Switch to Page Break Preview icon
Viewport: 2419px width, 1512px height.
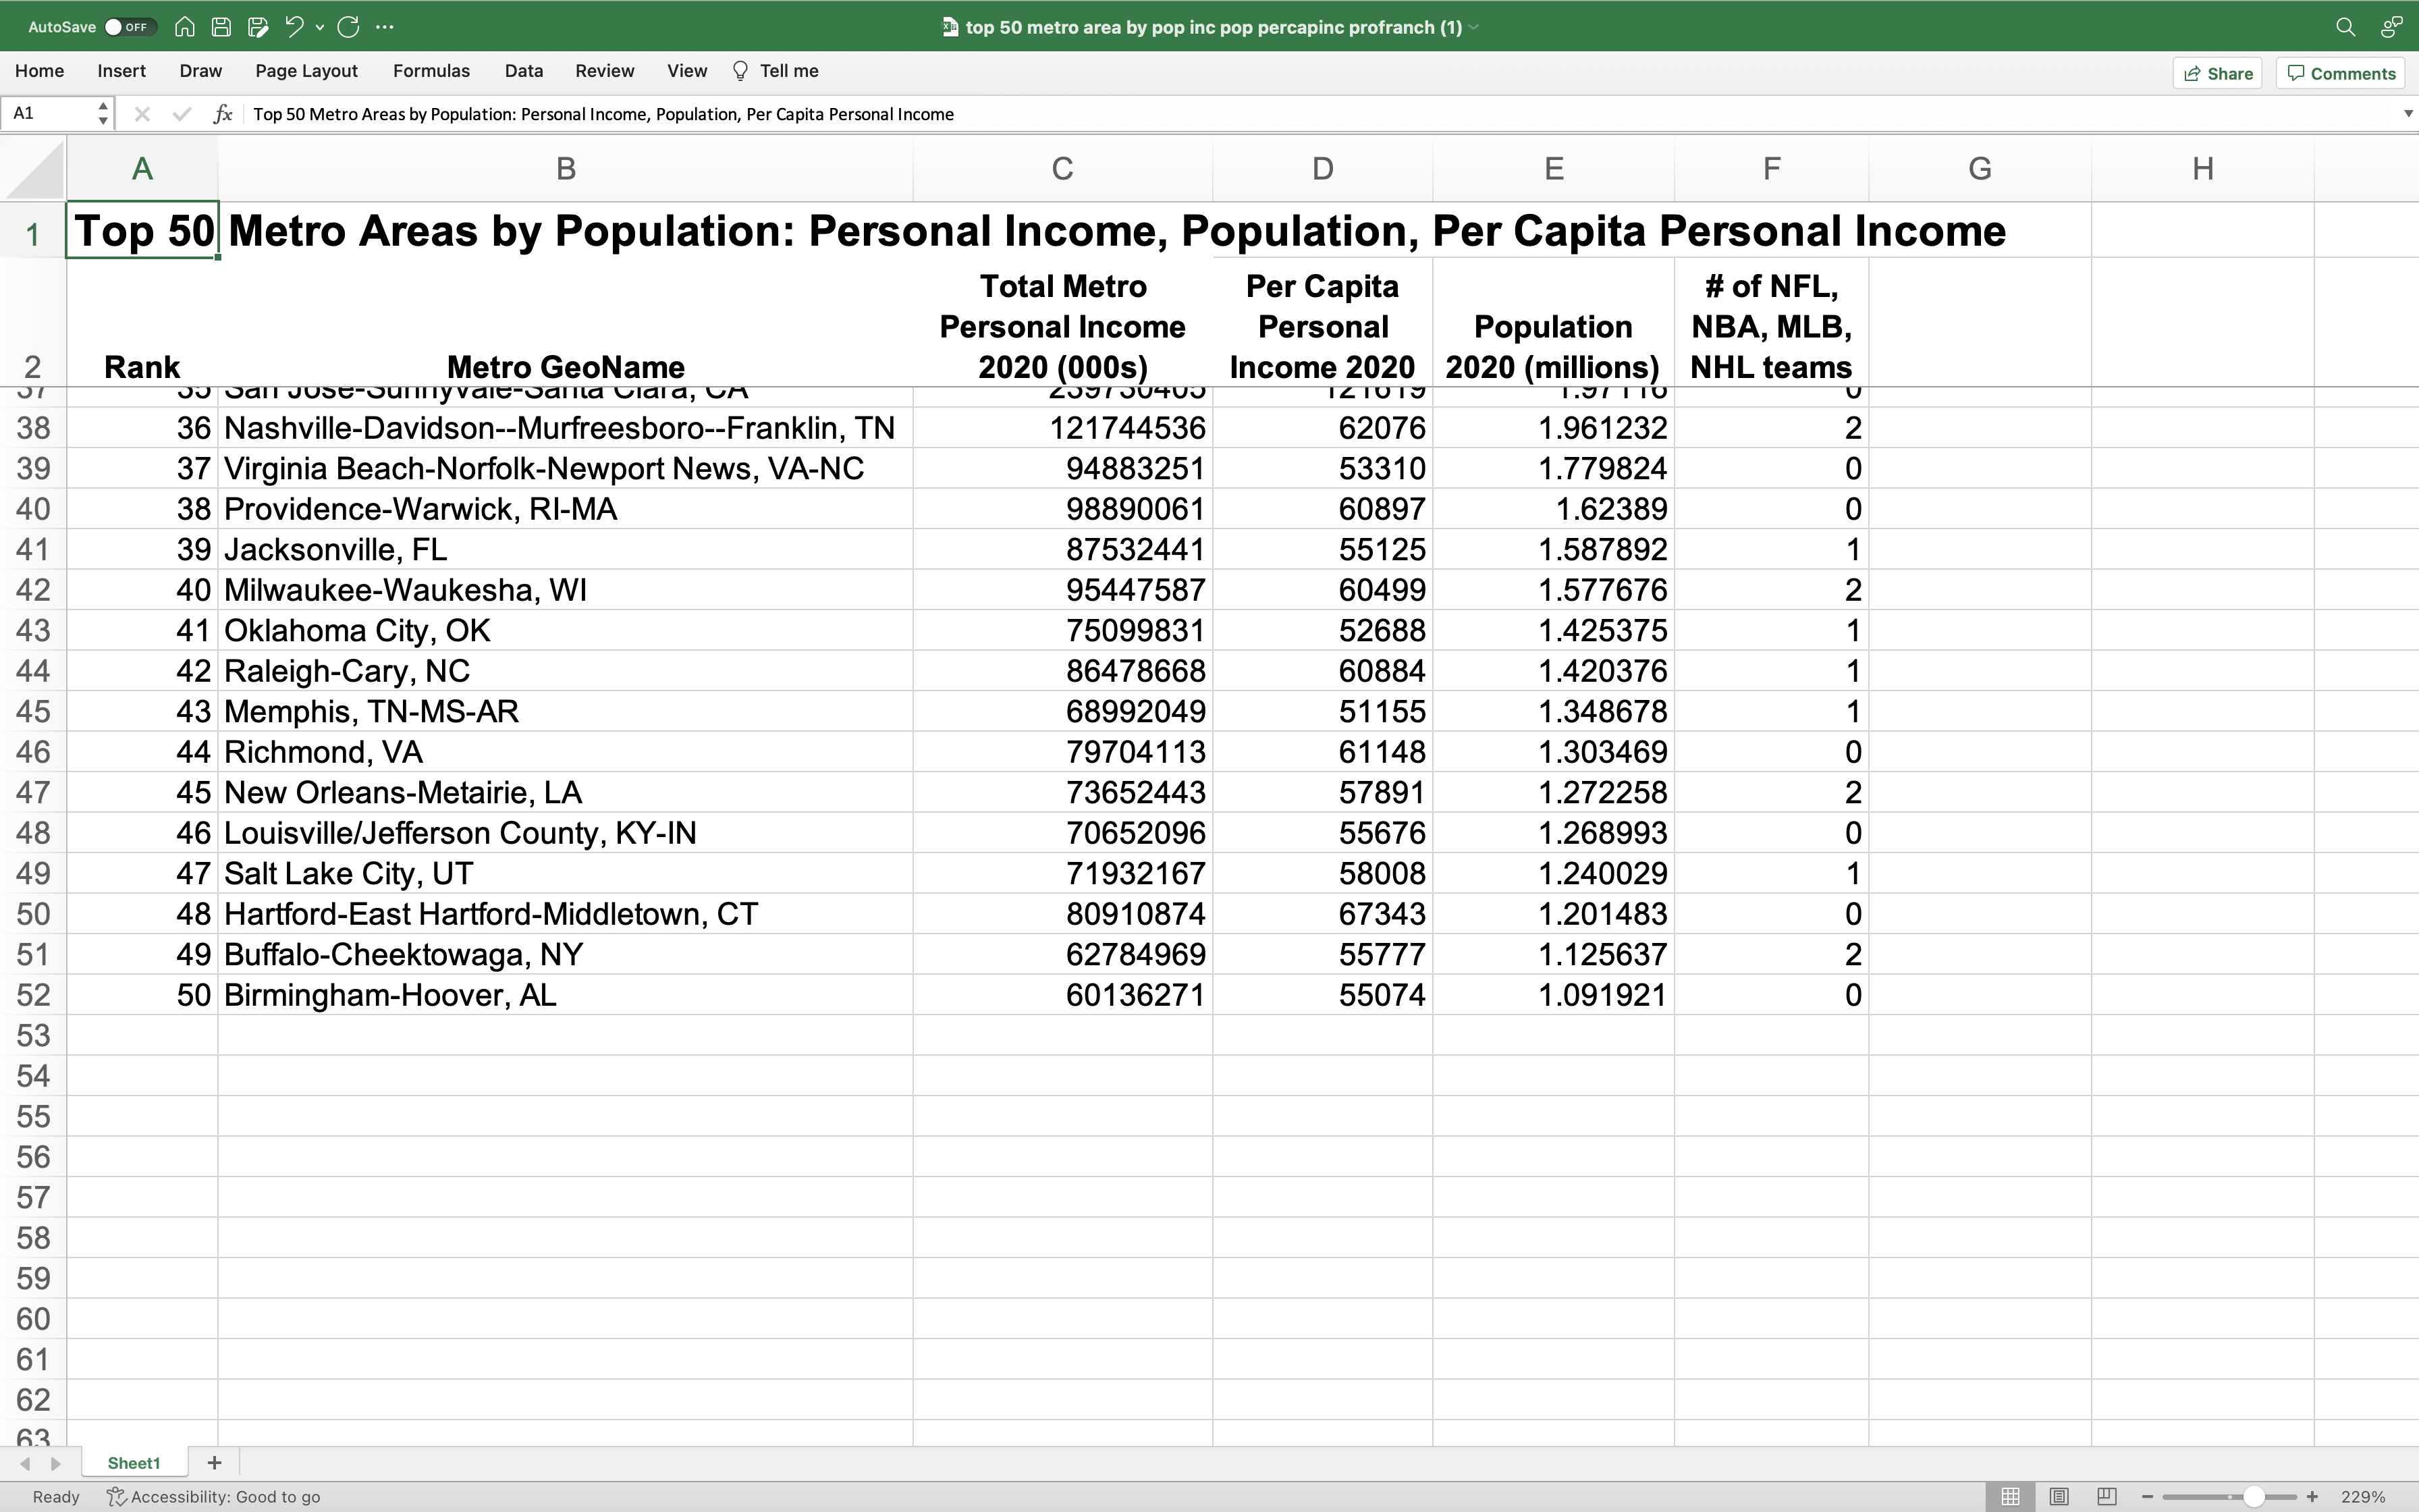point(2106,1497)
